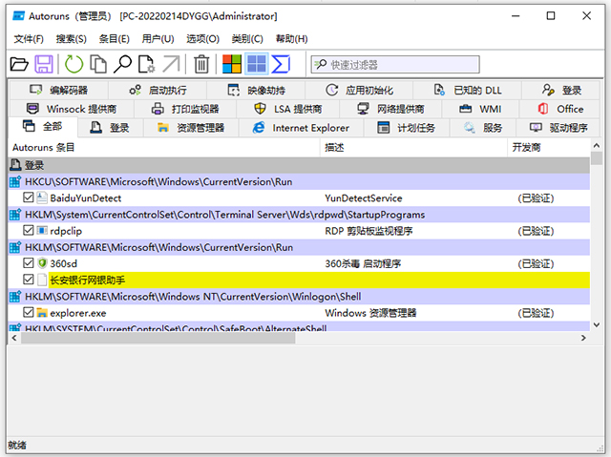Switch to the Winsock 提供商 tab
611x457 pixels.
pyautogui.click(x=72, y=109)
